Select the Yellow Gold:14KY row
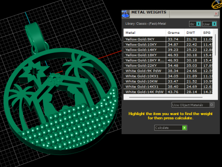Image resolution: width=222 pixels, height=167 pixels. tap(168, 50)
